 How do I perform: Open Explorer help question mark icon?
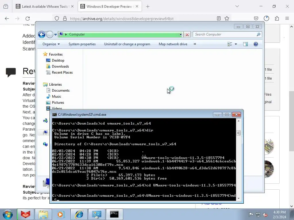coord(256,44)
